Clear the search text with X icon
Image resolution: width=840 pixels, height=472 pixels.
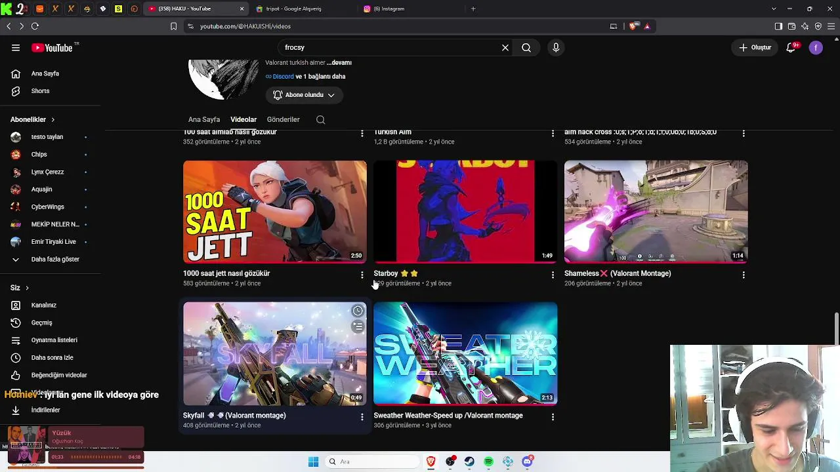point(505,47)
